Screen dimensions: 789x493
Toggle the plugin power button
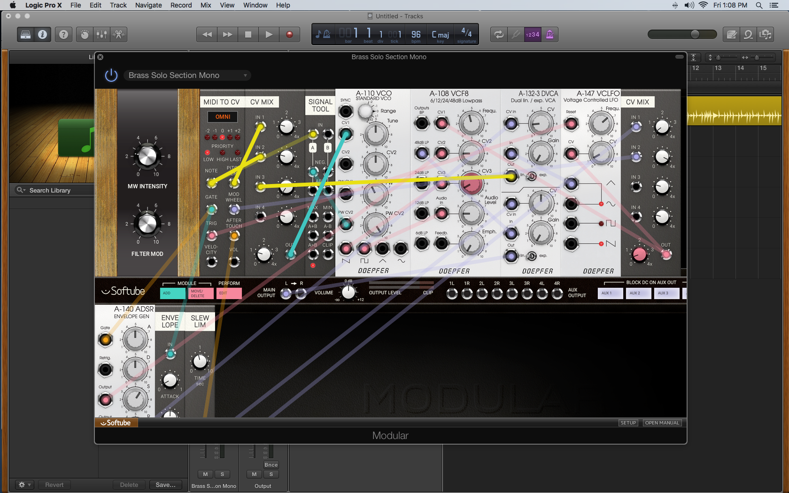pos(111,75)
